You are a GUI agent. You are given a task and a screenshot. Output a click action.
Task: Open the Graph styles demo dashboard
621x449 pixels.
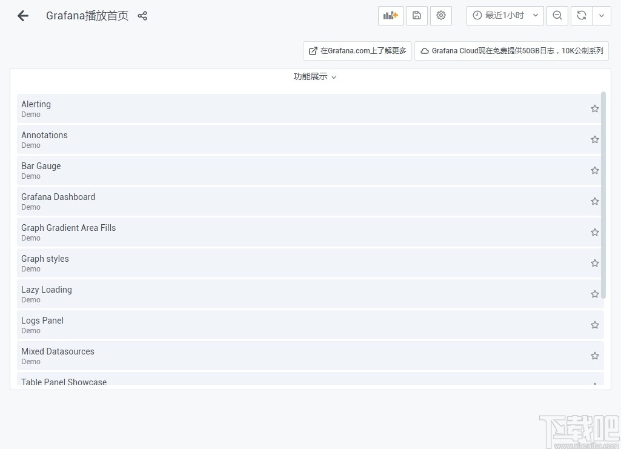45,259
